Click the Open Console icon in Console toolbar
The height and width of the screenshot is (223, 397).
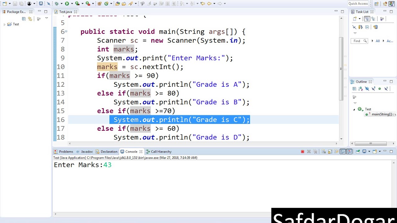click(x=375, y=151)
